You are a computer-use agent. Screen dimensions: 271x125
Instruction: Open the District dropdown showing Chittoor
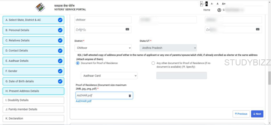click(x=103, y=48)
